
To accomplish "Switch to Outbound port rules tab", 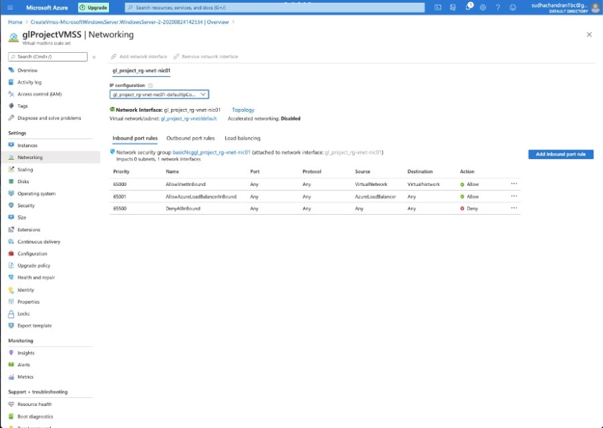I will (x=190, y=138).
